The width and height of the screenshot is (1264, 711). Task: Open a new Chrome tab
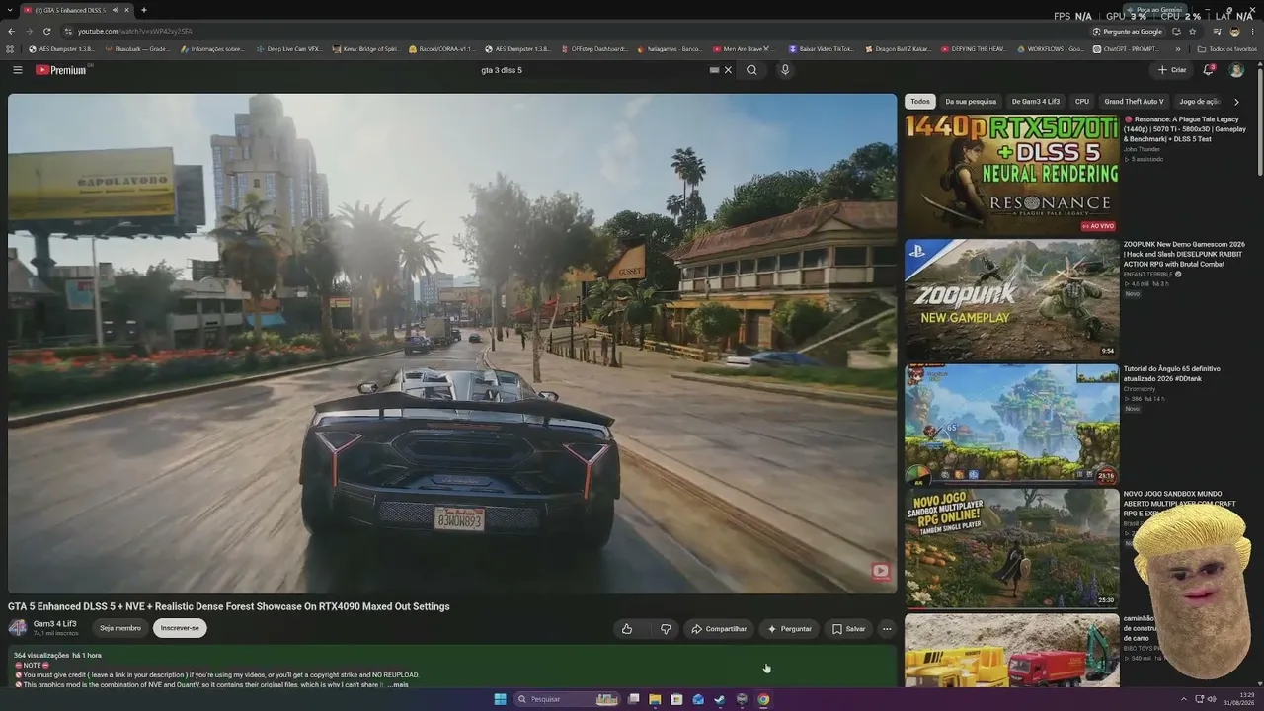click(x=144, y=10)
